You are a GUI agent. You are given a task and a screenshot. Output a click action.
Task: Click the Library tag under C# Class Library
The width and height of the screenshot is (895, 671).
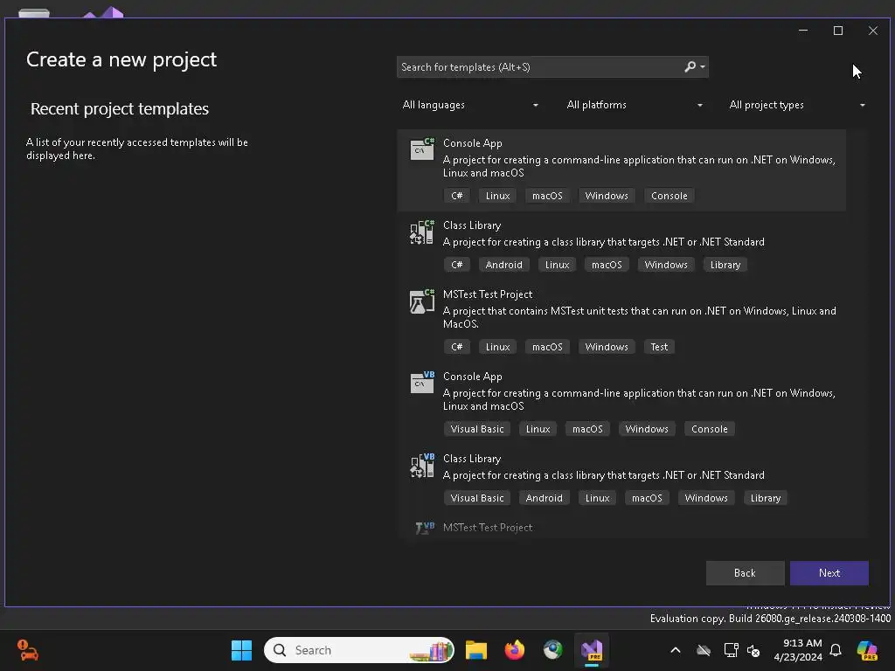point(725,265)
